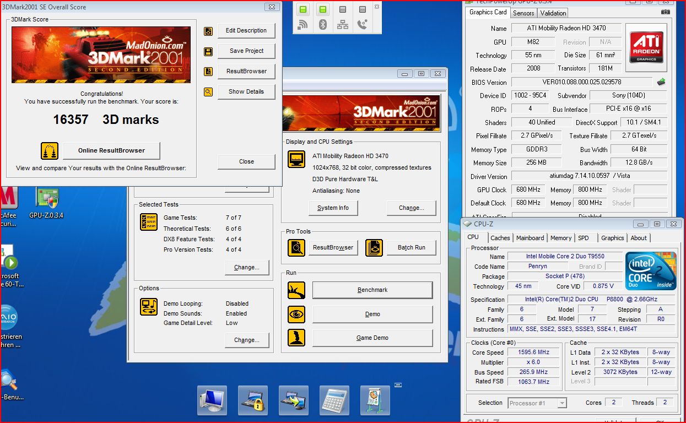This screenshot has width=686, height=423.
Task: Click the green BIOS save chip icon
Action: (661, 82)
